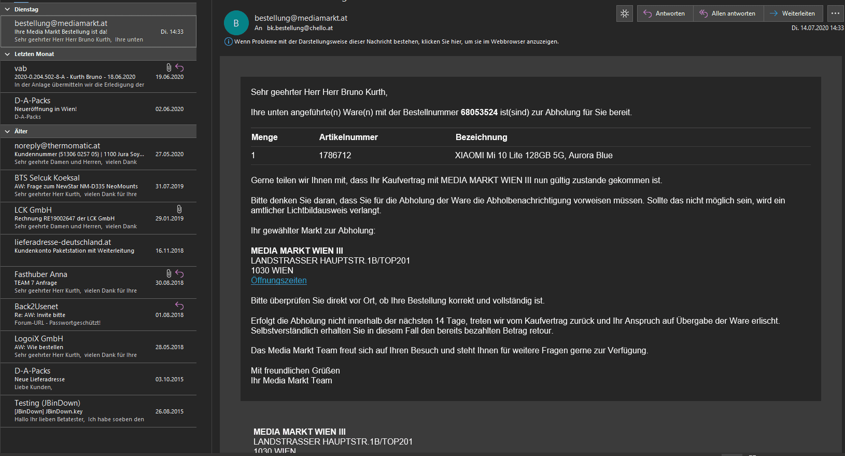
Task: Click paperclip icon on Fasthuber Anna email
Action: click(169, 273)
